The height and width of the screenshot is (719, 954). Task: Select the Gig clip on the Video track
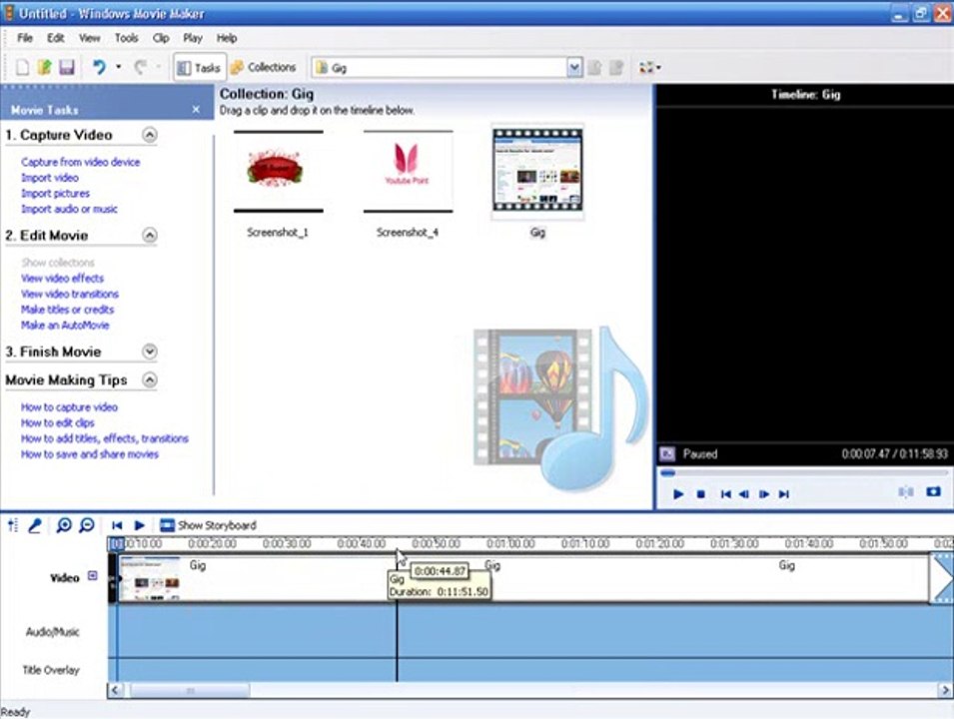pos(523,578)
